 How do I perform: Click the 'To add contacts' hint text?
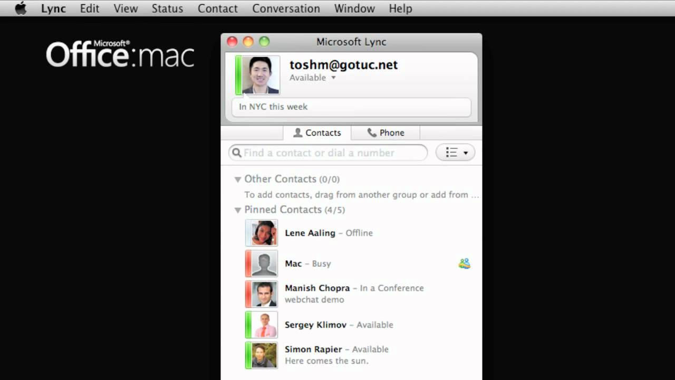click(x=362, y=195)
